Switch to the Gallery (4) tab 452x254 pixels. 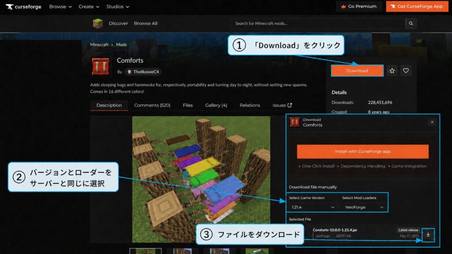(x=216, y=105)
